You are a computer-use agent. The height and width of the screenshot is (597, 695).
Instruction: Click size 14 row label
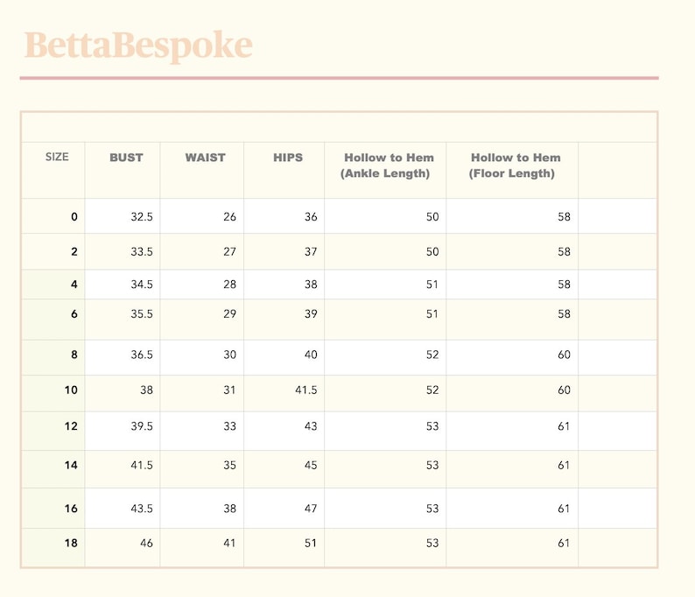click(x=71, y=466)
